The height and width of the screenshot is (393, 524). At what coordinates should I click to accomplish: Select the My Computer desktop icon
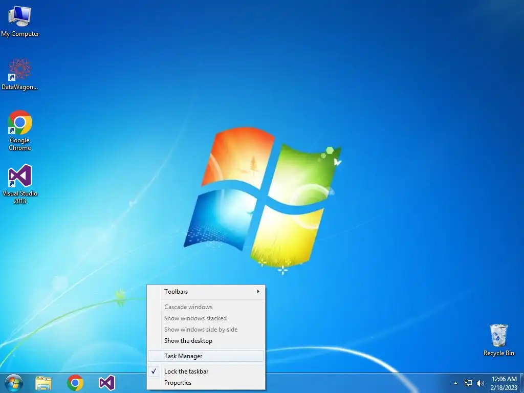[20, 21]
